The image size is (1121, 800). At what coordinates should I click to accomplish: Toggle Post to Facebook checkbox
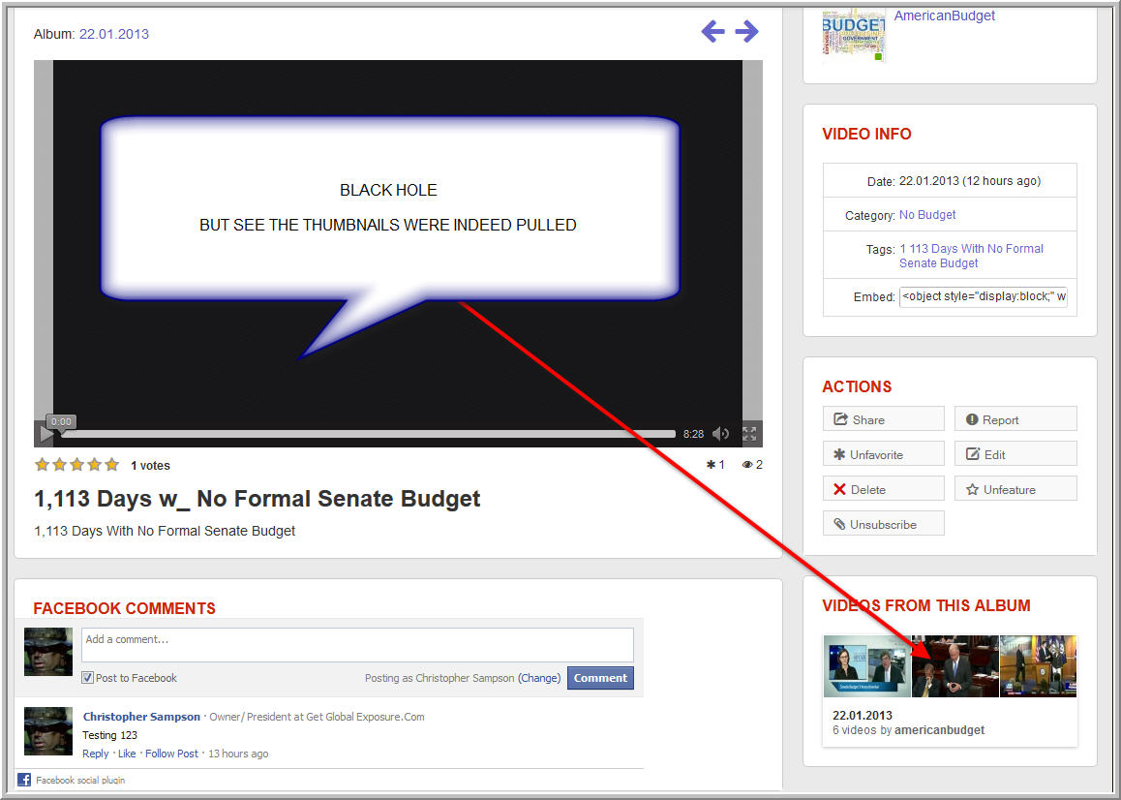pos(88,678)
